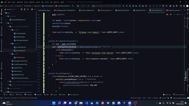Image resolution: width=189 pixels, height=106 pixels.
Task: Hide the Project panel with minus icon
Action: (x=35, y=9)
